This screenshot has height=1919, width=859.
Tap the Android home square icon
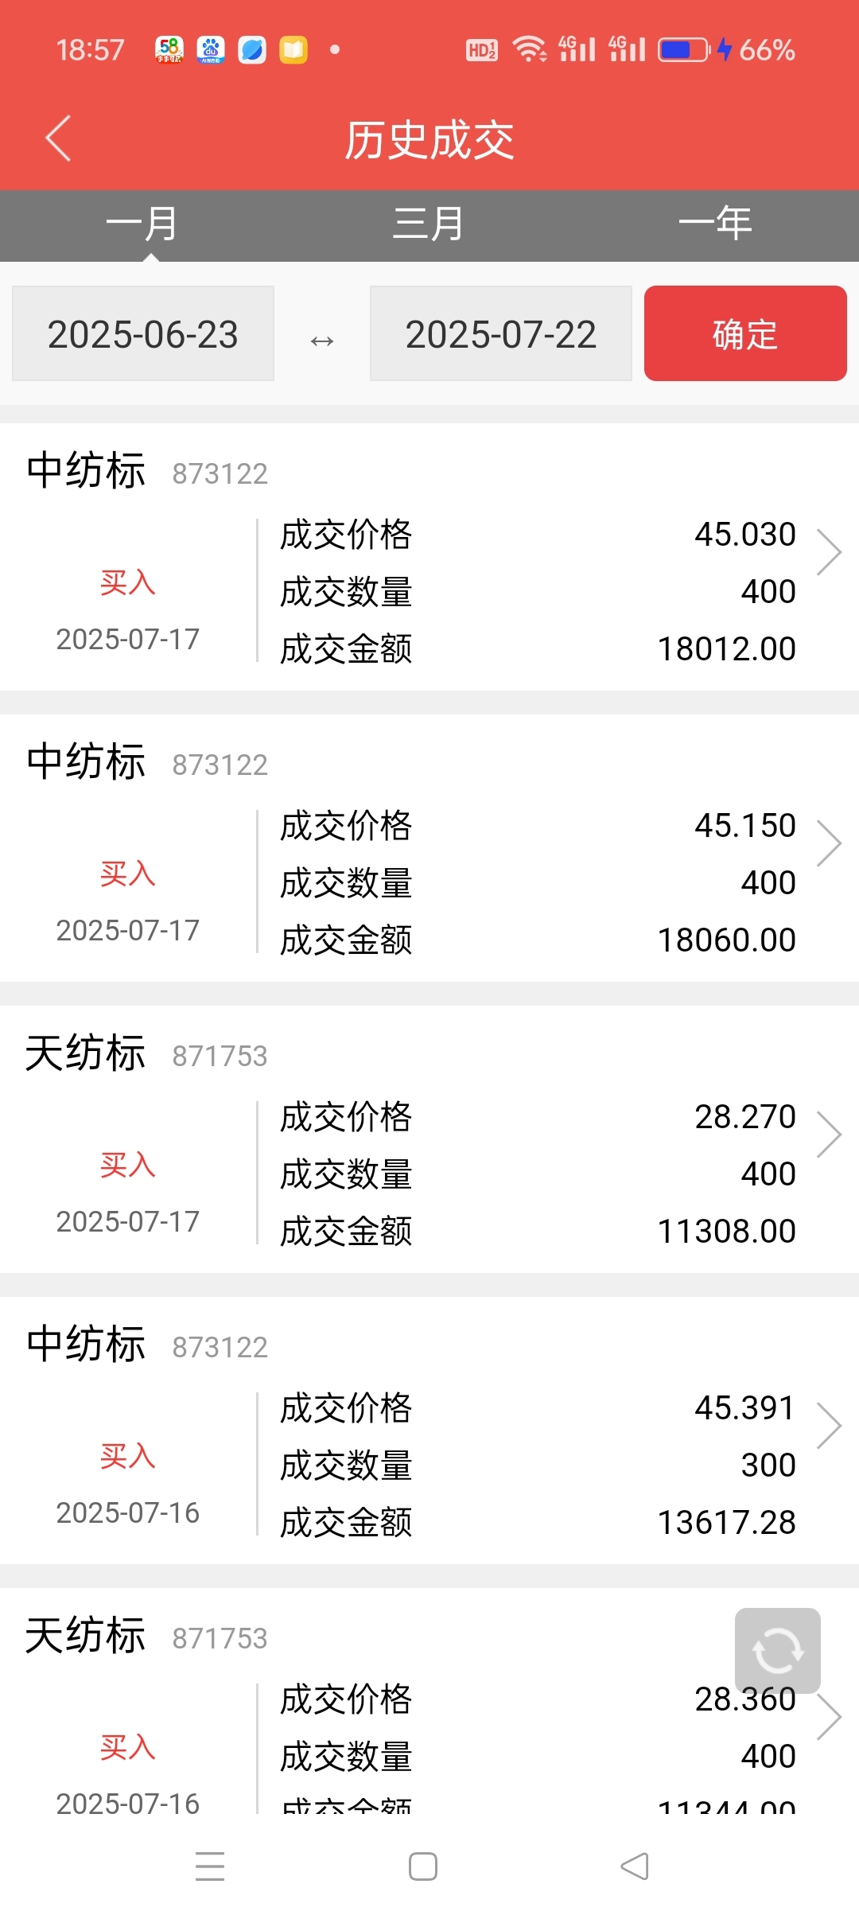(423, 1866)
